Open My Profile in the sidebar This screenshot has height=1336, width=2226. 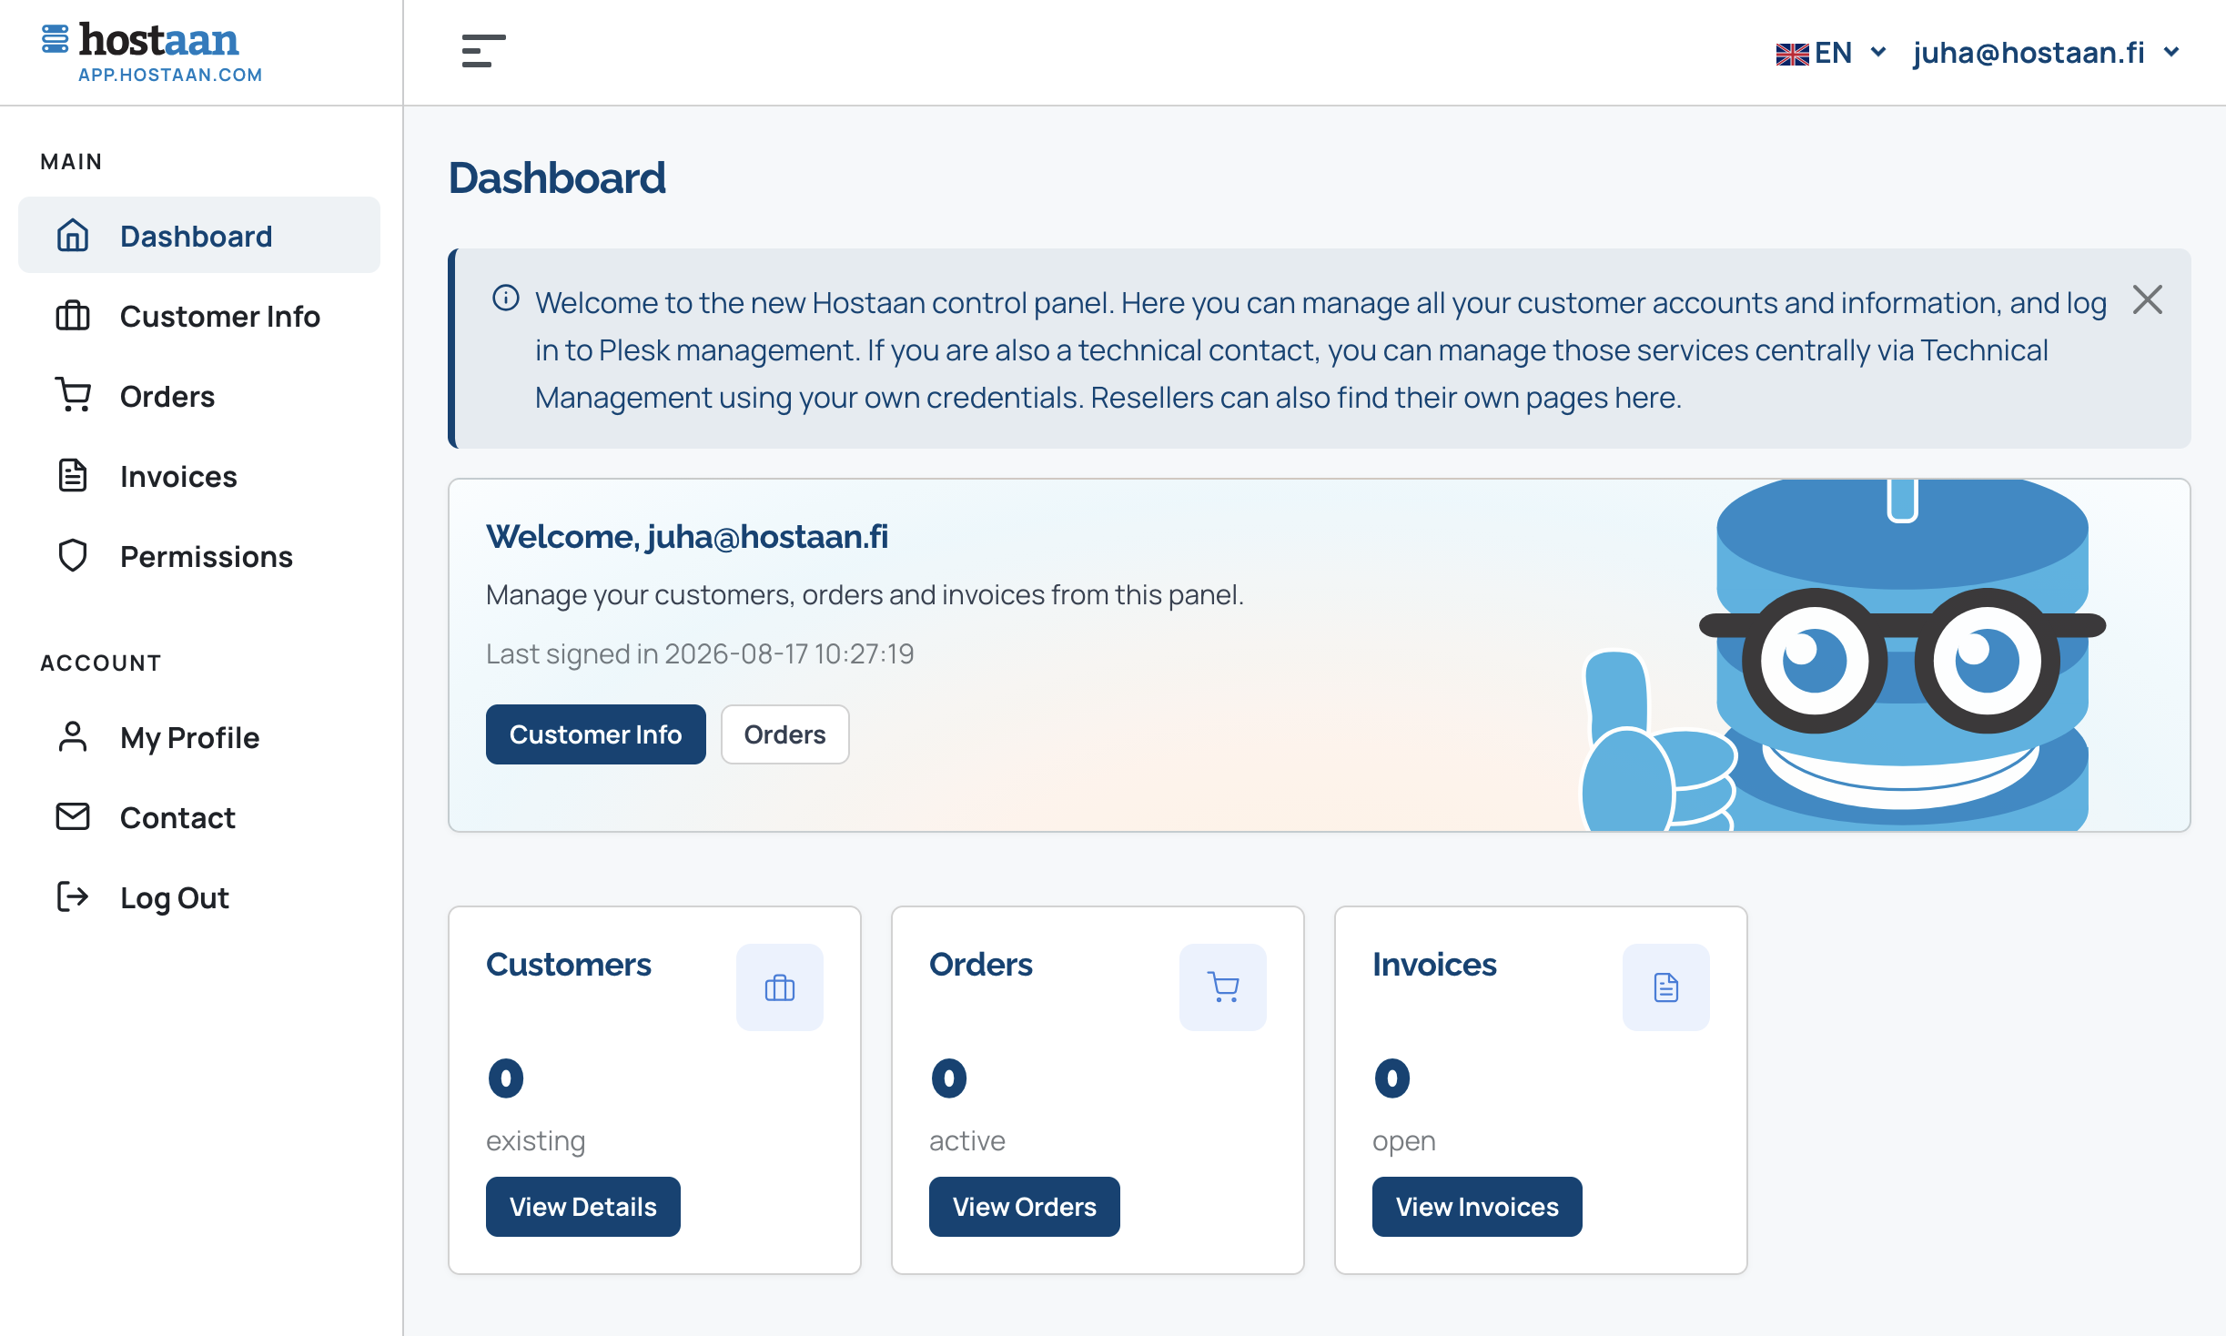coord(199,737)
